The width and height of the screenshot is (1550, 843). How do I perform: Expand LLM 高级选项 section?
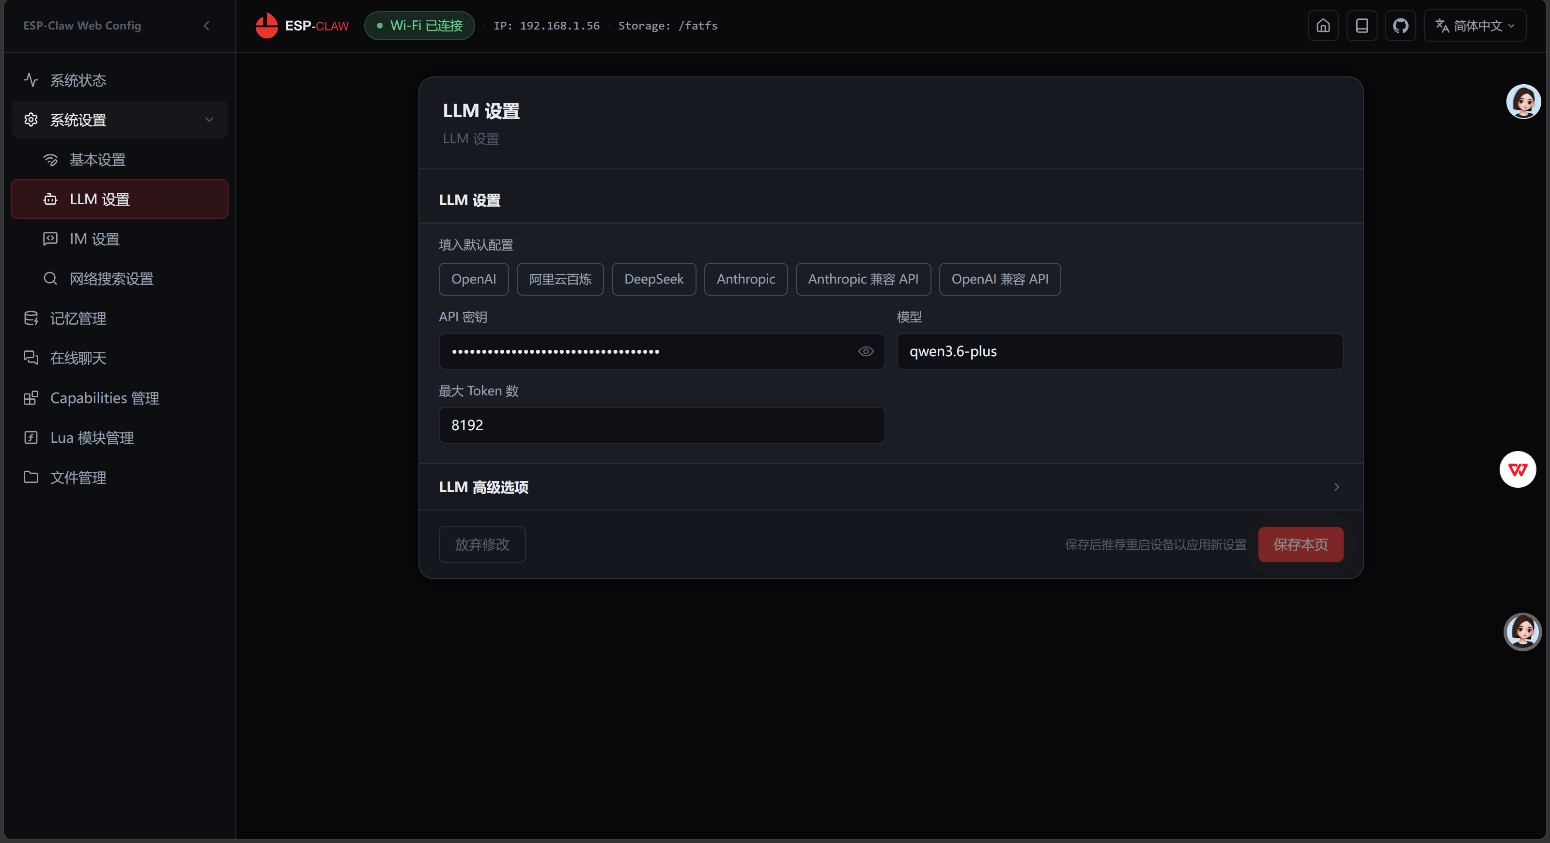click(891, 487)
